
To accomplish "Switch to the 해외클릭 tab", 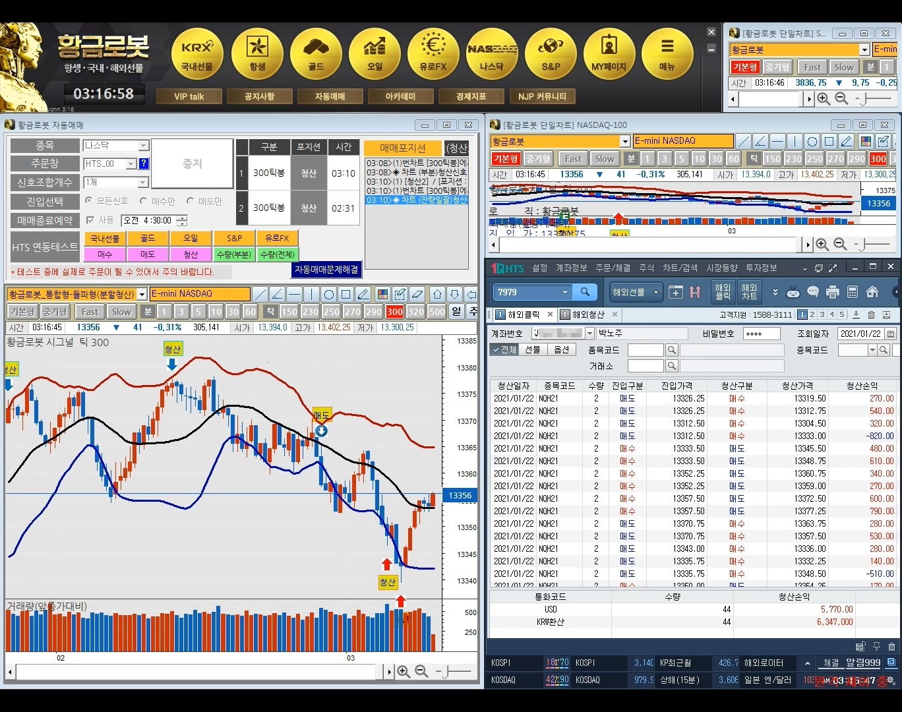I will tap(524, 314).
